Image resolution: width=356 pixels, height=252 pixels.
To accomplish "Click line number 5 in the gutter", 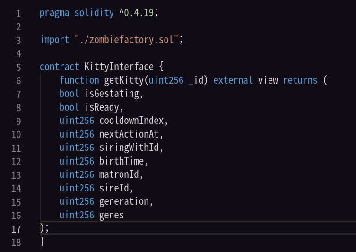I will click(18, 68).
